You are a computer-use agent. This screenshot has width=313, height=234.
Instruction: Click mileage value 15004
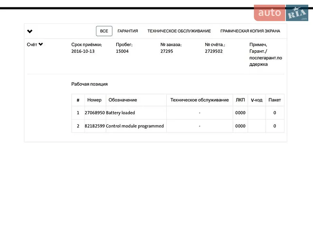(x=122, y=51)
